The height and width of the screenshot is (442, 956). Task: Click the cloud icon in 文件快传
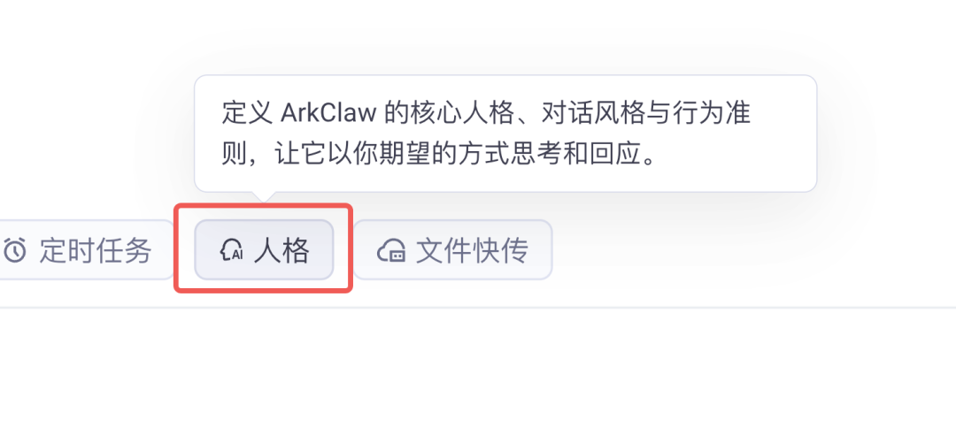391,250
